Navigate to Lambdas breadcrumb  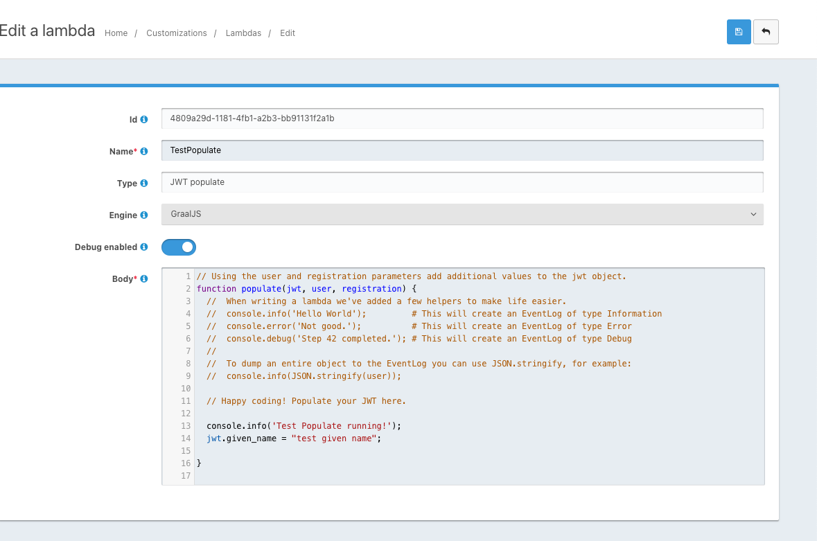click(x=243, y=33)
